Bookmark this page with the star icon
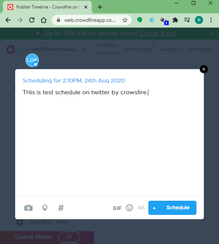This screenshot has height=244, width=219. 125,20
